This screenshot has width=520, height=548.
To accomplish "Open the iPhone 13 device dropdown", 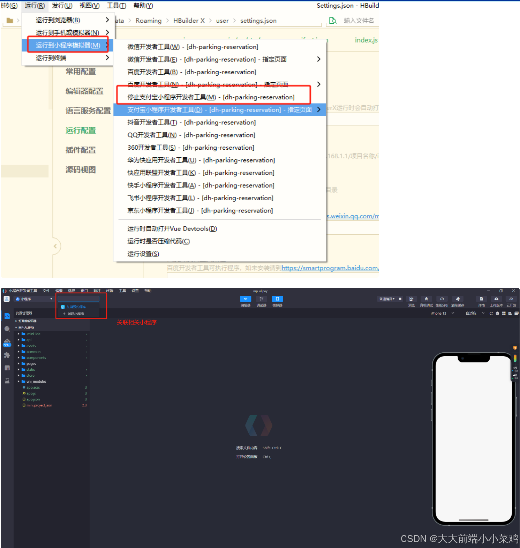I will click(442, 313).
